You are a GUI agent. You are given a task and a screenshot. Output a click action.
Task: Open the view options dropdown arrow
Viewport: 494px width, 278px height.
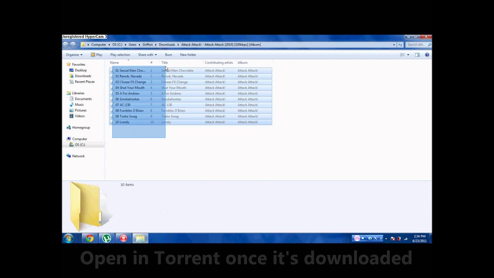[408, 55]
